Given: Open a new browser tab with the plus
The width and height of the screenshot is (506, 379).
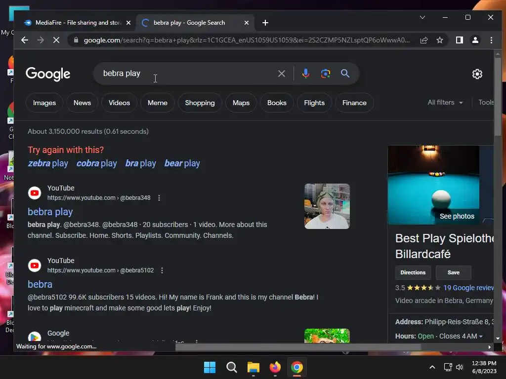Looking at the screenshot, I should (265, 23).
